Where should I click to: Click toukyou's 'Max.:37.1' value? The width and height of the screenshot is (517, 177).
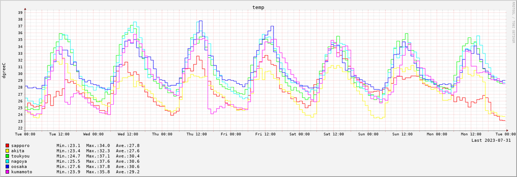(x=98, y=156)
